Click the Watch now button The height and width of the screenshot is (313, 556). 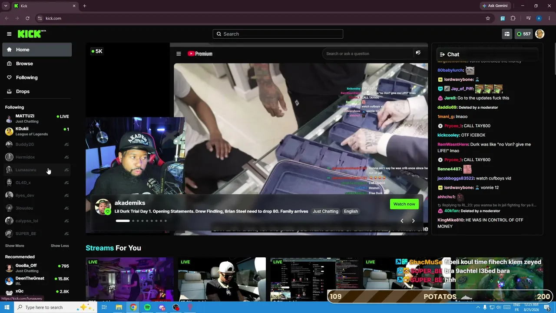coord(404,204)
